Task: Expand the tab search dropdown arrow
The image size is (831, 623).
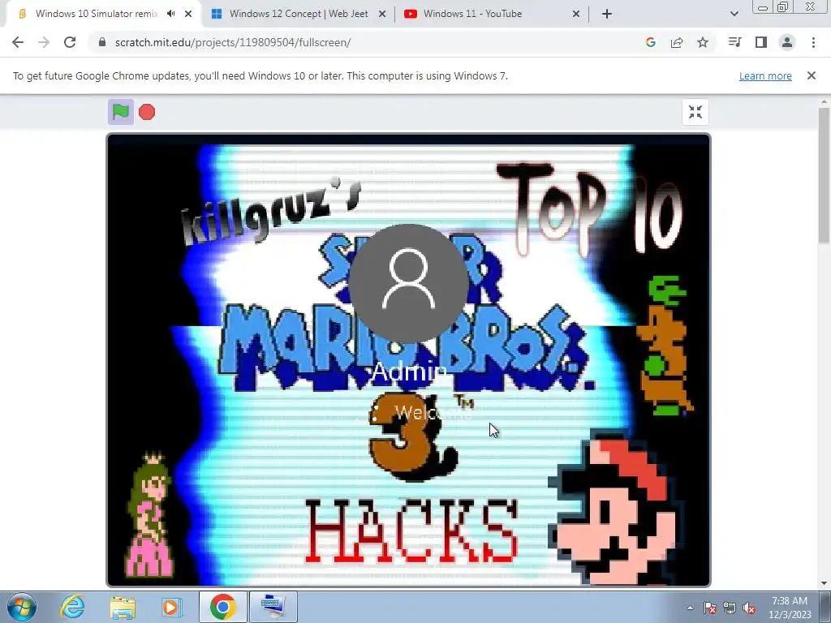Action: [x=734, y=14]
